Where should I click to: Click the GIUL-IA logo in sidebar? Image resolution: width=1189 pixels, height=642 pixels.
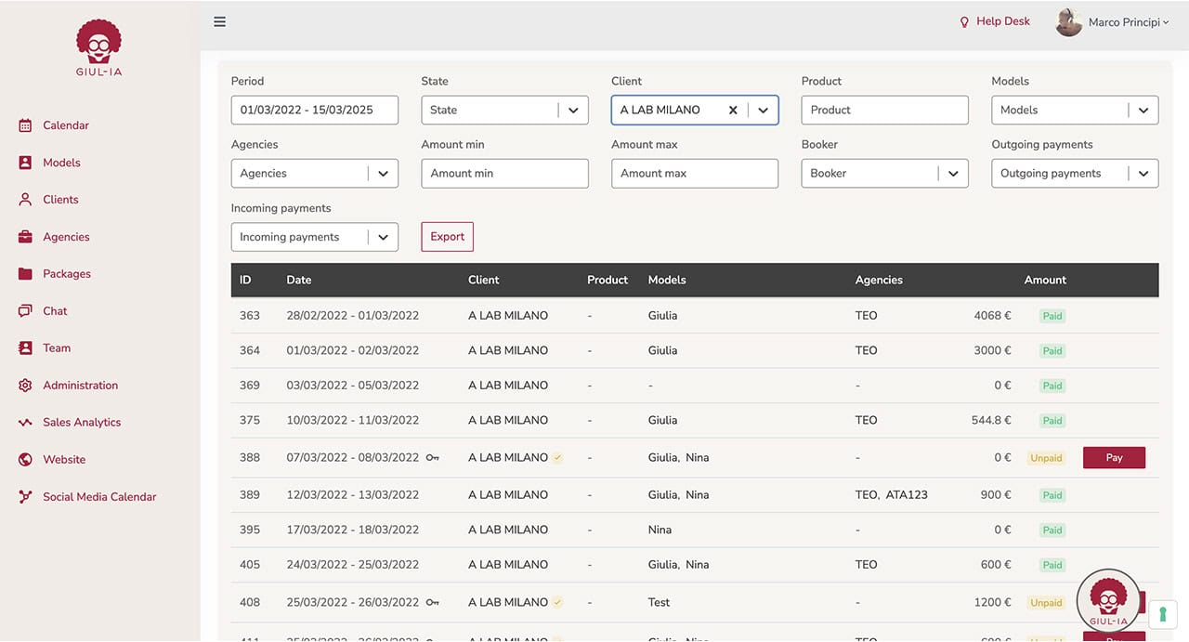tap(99, 48)
